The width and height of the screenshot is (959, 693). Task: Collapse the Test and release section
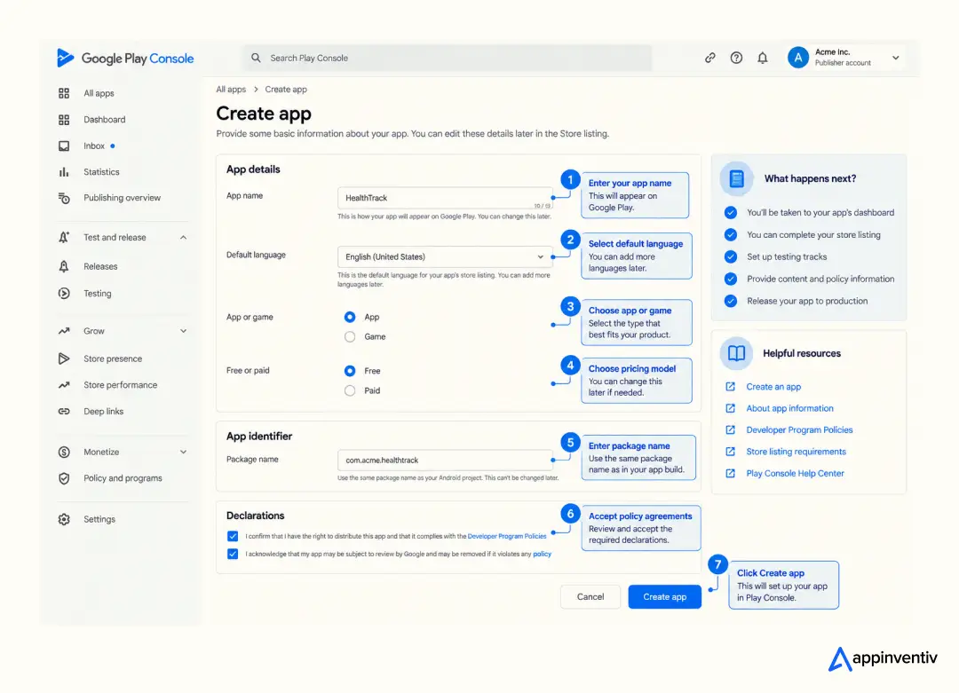click(183, 237)
